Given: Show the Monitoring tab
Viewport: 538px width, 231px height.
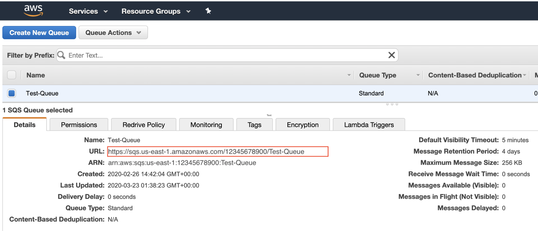Looking at the screenshot, I should point(206,125).
